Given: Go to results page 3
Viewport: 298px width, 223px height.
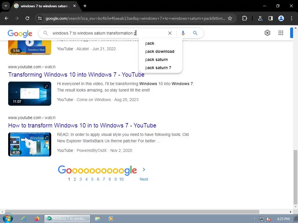Looking at the screenshot, I should point(81,179).
